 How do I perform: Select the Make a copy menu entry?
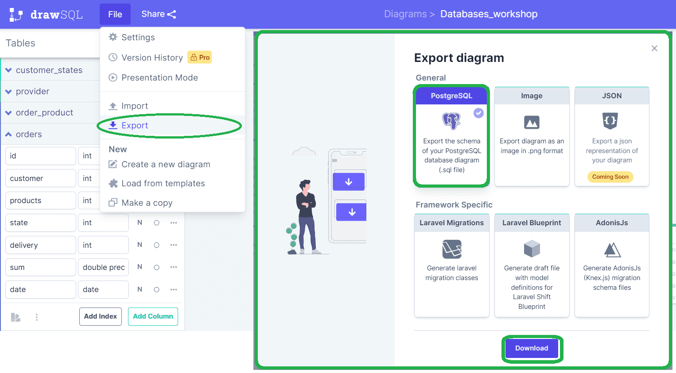click(x=172, y=203)
